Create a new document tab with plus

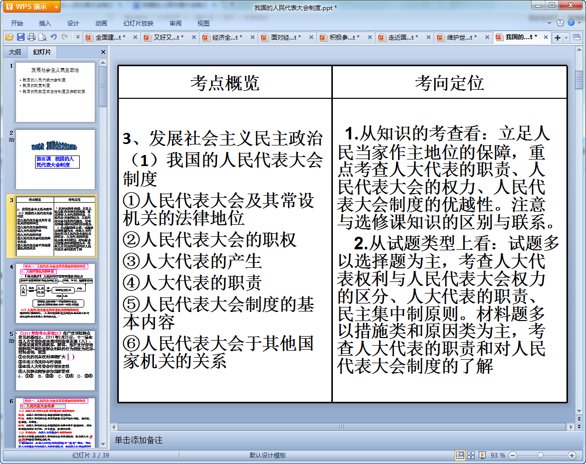coord(557,38)
